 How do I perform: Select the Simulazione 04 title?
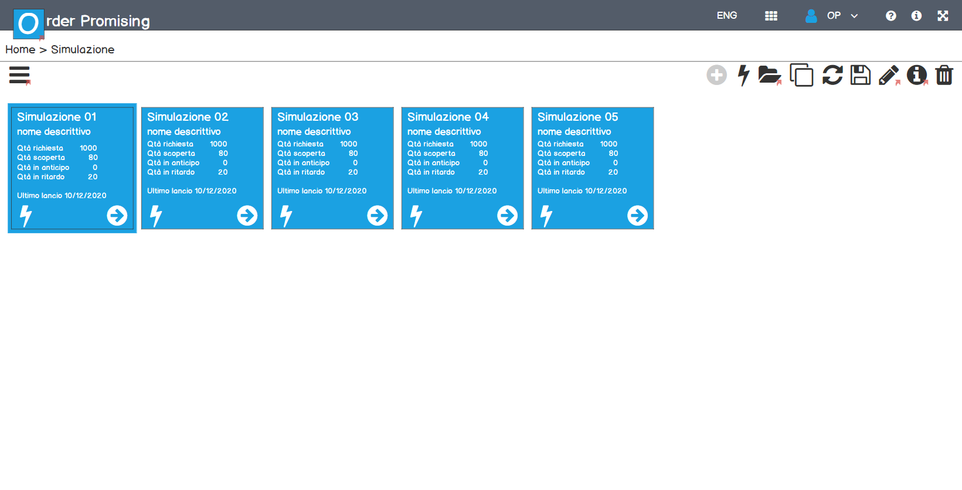pos(448,117)
